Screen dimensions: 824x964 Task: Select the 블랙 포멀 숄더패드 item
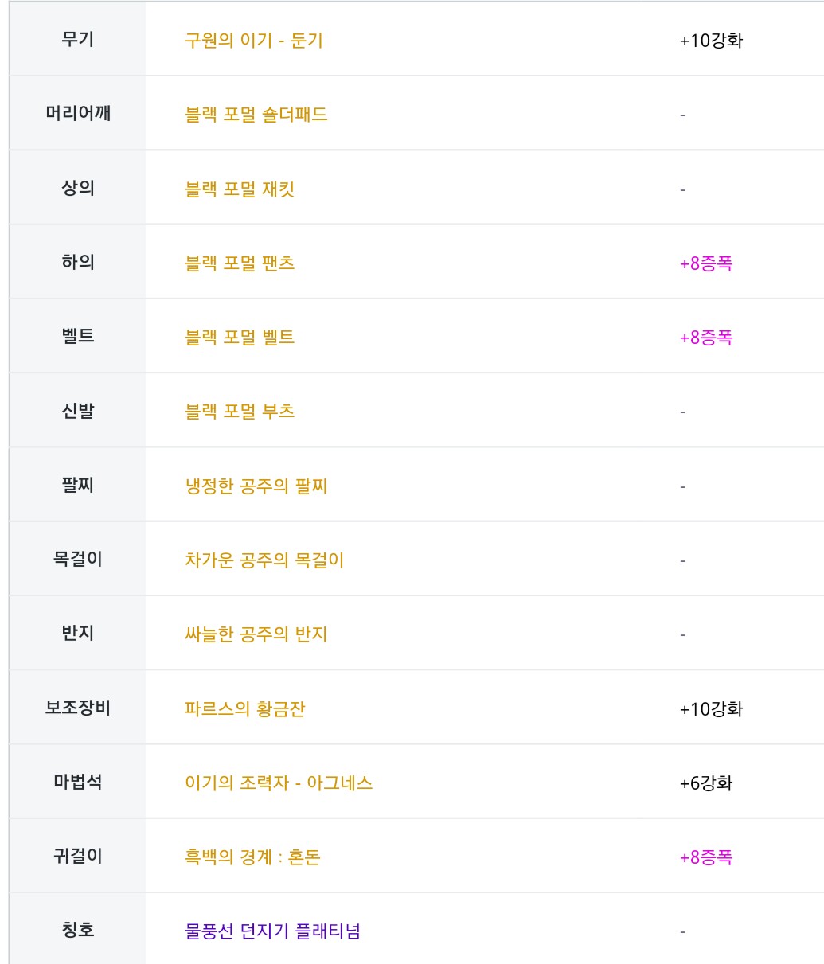[x=256, y=115]
